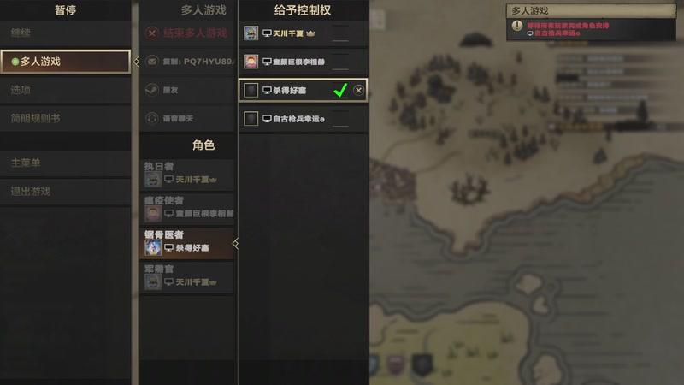Uncheck the green checkmark for 杀得好寡
The image size is (684, 385).
point(340,91)
